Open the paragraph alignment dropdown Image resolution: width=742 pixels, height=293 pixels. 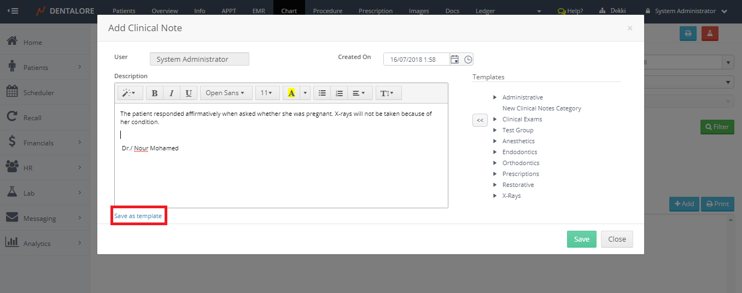359,93
